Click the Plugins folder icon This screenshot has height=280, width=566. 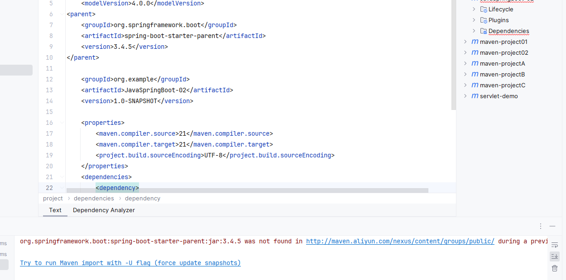tap(484, 20)
